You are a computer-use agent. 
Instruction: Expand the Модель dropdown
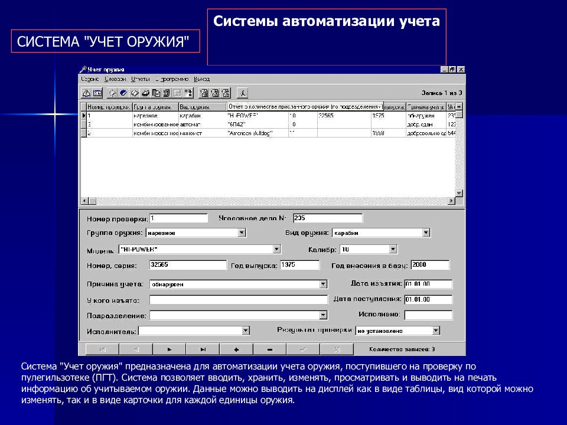(276, 249)
